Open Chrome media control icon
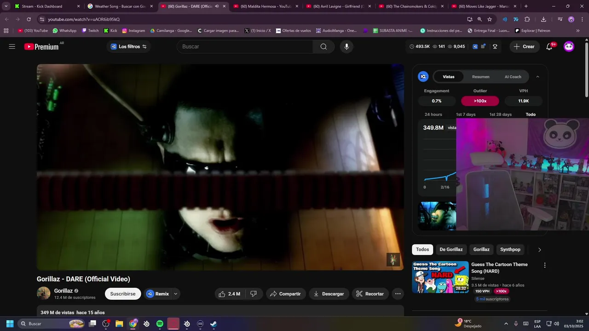The image size is (589, 331). [560, 19]
